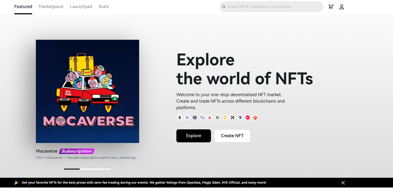Select the Optimism OP icon

point(248,117)
